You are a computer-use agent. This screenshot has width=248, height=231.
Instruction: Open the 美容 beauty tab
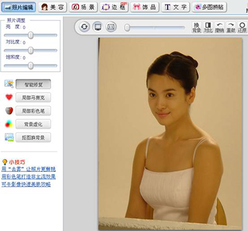52,7
